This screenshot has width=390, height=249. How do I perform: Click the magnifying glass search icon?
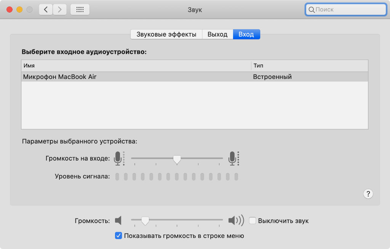pos(312,10)
